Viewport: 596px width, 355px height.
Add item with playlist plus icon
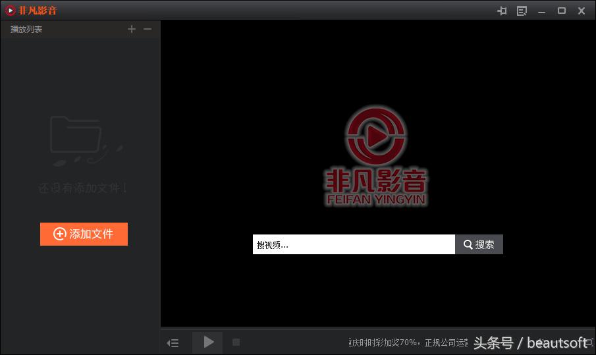[x=132, y=29]
